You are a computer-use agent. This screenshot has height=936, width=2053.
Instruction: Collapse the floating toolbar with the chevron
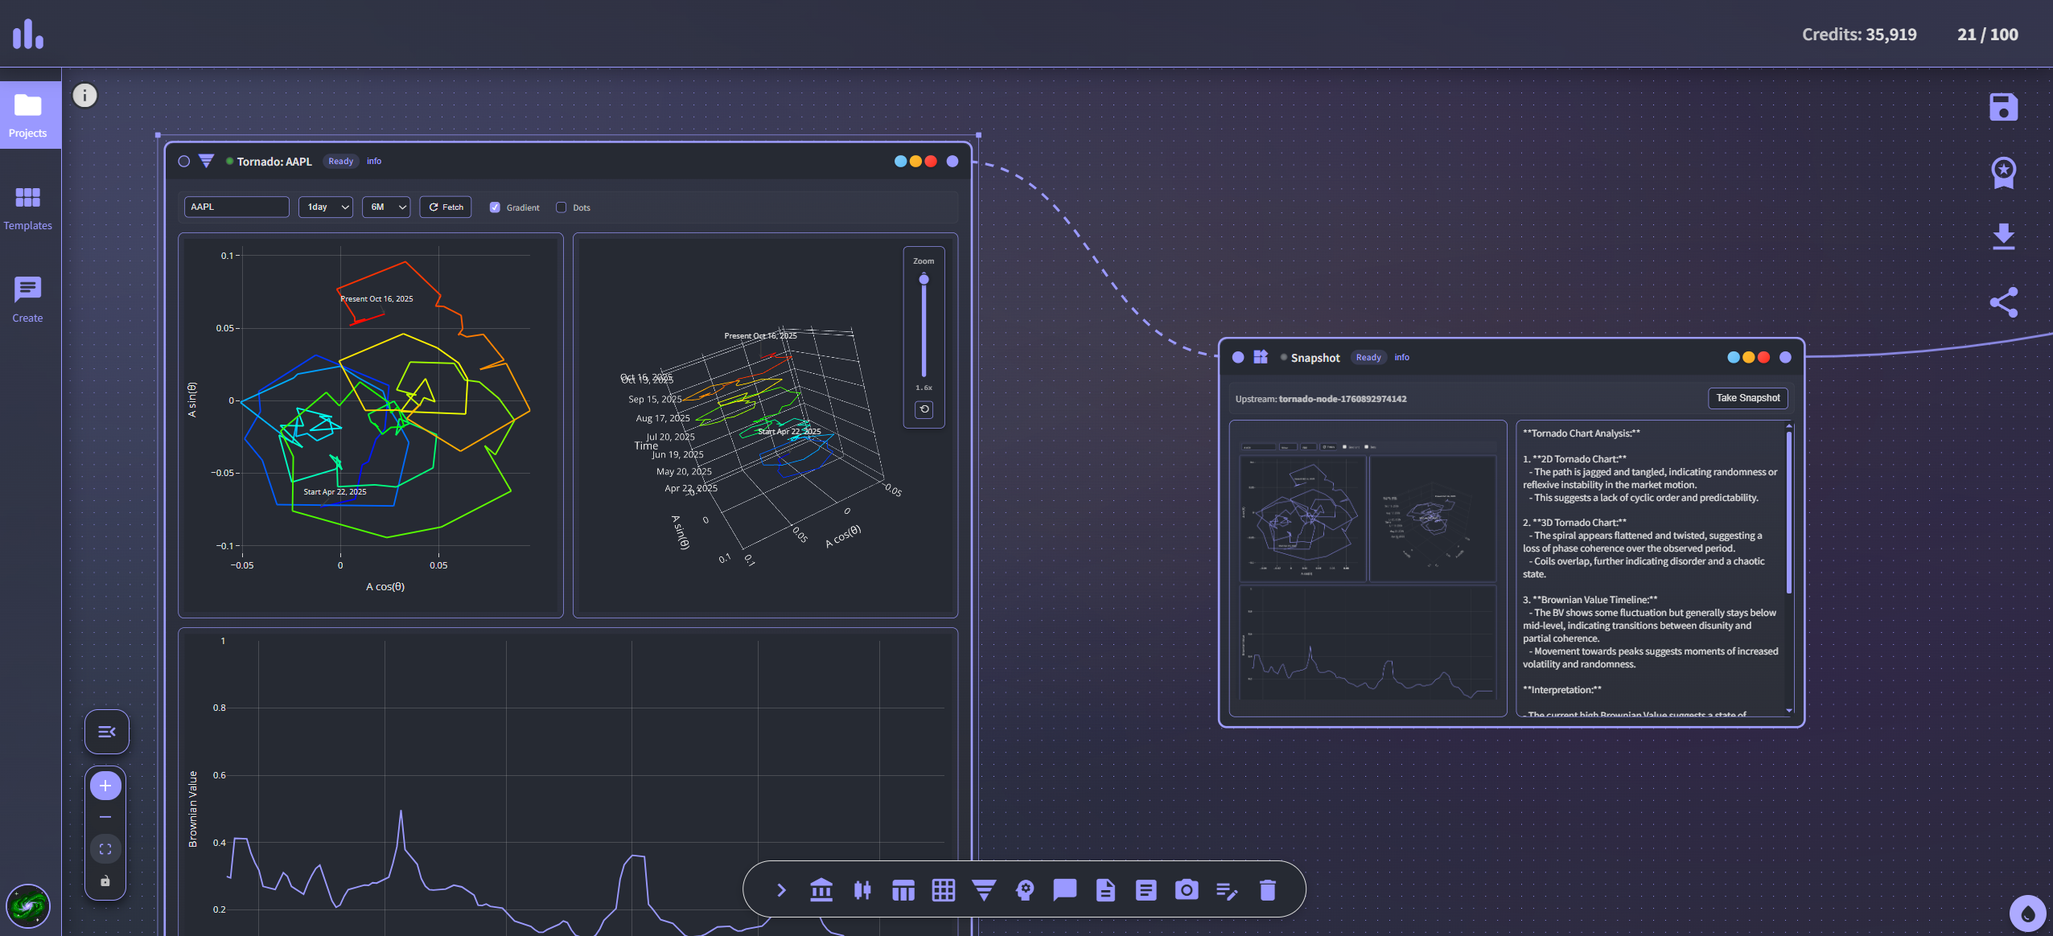[x=781, y=889]
